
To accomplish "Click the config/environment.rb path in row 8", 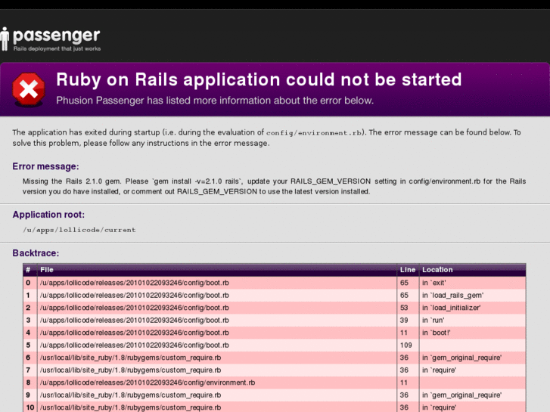I will [148, 383].
